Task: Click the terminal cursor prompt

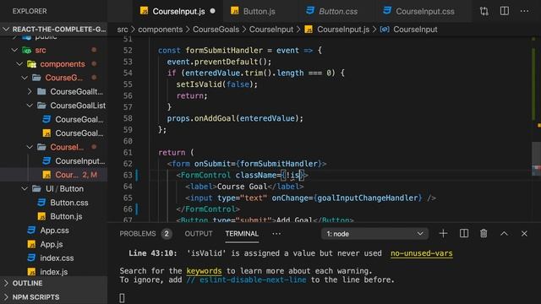Action: click(x=122, y=298)
